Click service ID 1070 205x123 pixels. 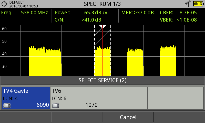pyautogui.click(x=91, y=105)
